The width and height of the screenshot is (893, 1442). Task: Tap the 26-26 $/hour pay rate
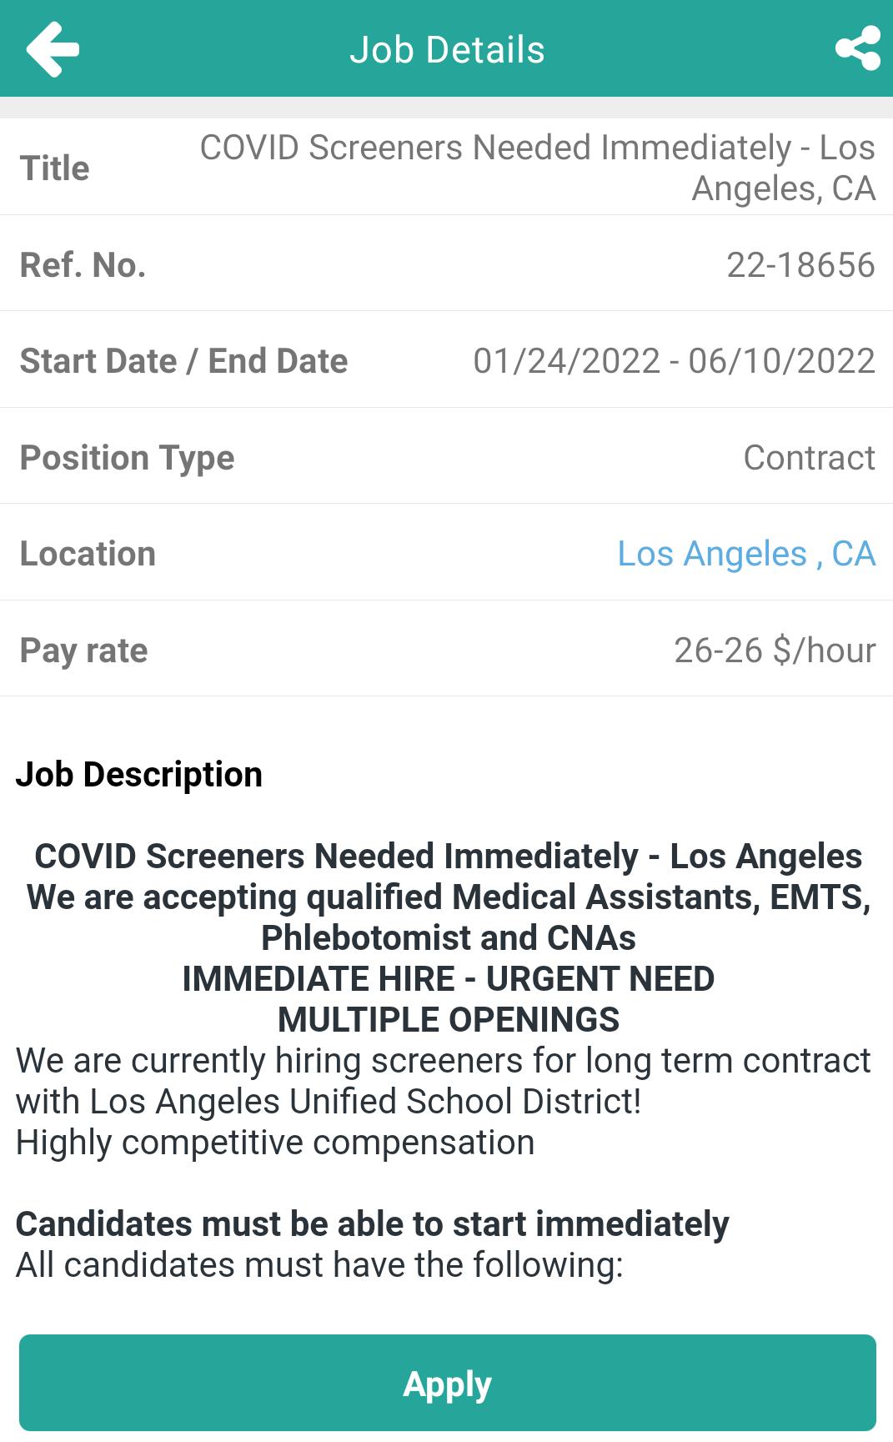point(775,651)
